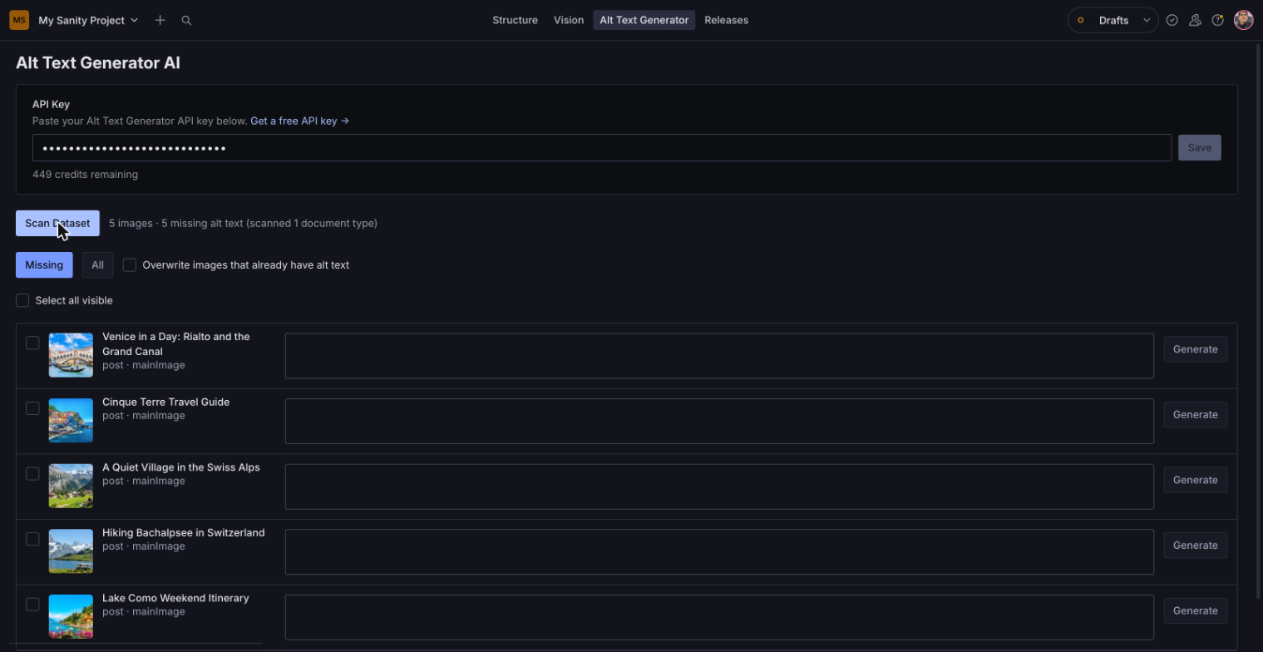Filter to Missing images
Screen dimensions: 1263x652
pyautogui.click(x=44, y=264)
